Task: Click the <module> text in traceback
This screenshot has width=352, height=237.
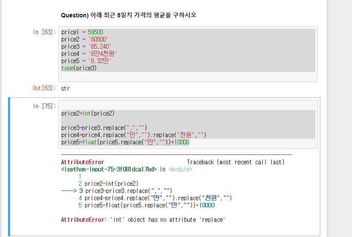Action: 181,169
